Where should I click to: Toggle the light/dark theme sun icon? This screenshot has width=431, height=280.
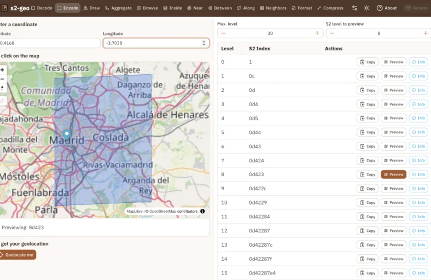pyautogui.click(x=366, y=8)
